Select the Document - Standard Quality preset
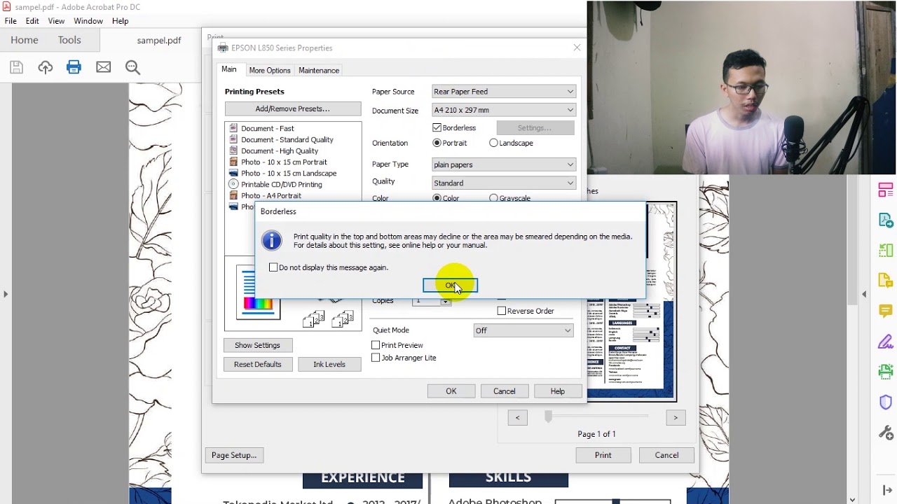Image resolution: width=897 pixels, height=504 pixels. [x=280, y=139]
